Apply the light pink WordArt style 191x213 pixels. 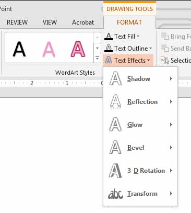click(49, 49)
